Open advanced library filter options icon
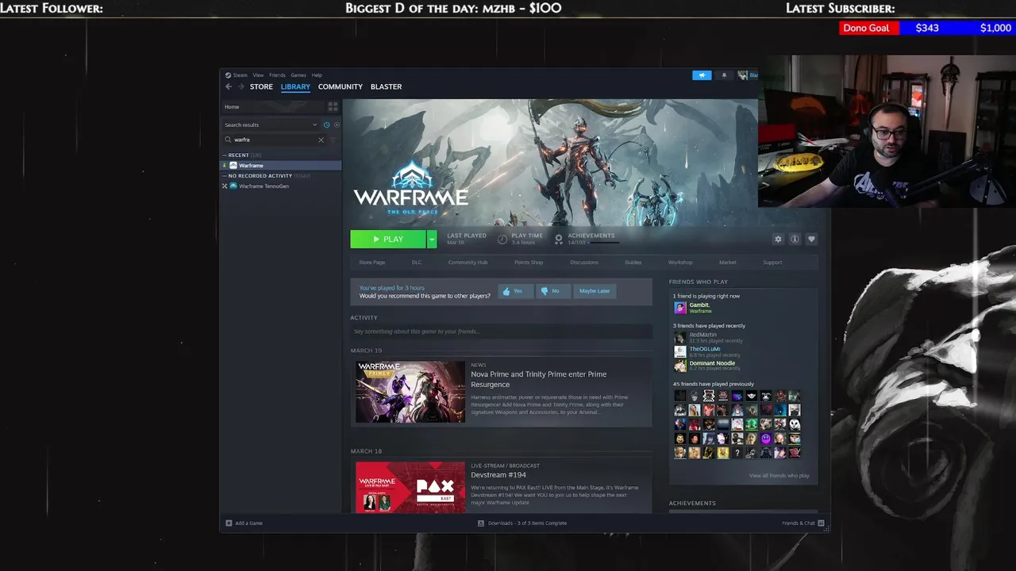Image resolution: width=1016 pixels, height=571 pixels. [x=333, y=140]
